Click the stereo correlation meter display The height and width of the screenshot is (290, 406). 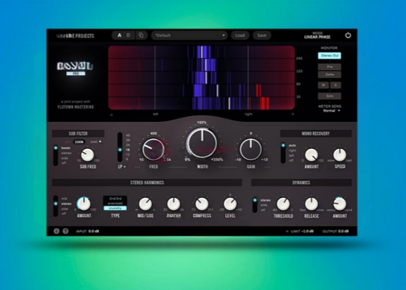(x=201, y=78)
